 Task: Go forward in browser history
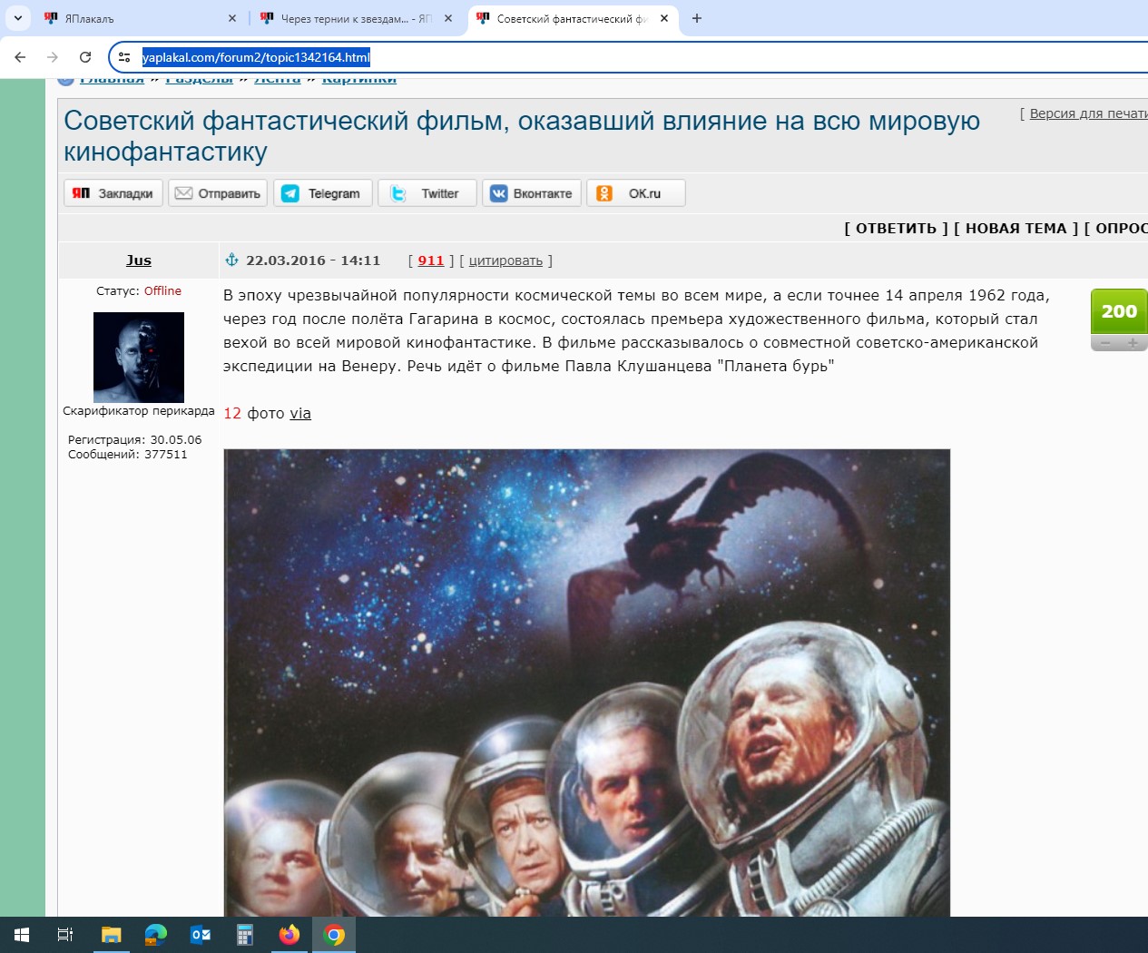tap(53, 57)
